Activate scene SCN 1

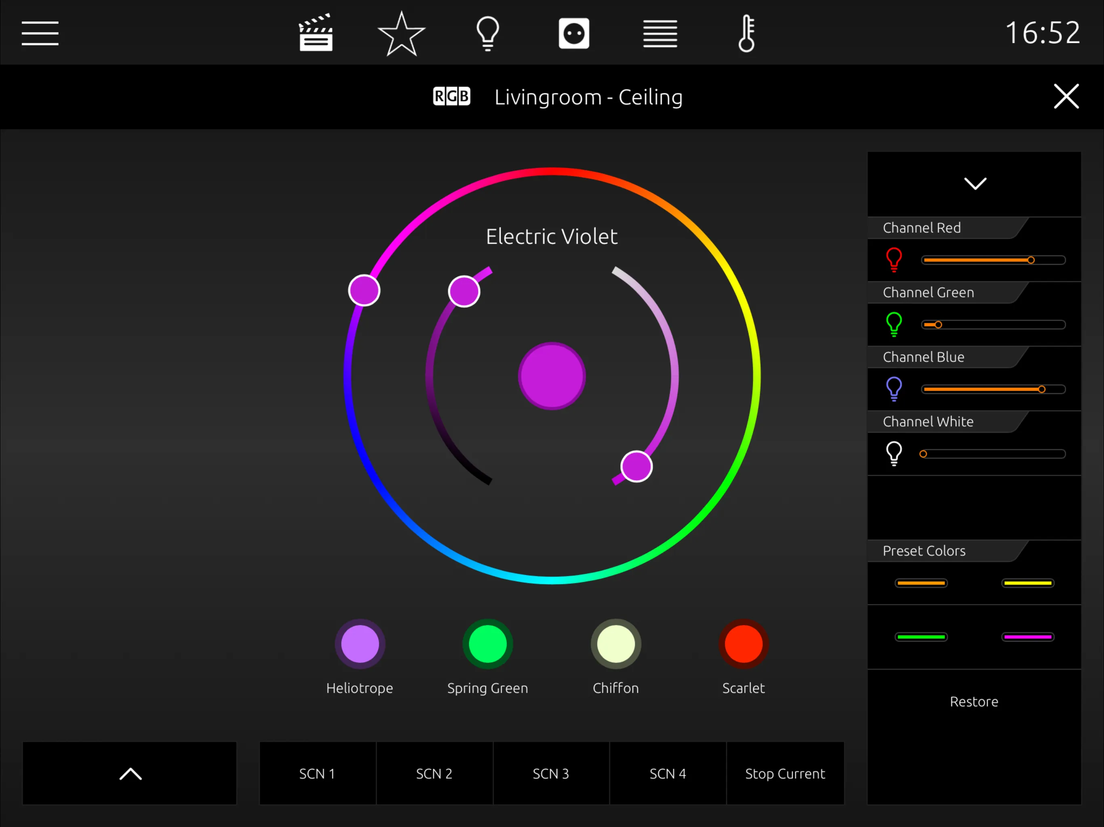coord(318,773)
